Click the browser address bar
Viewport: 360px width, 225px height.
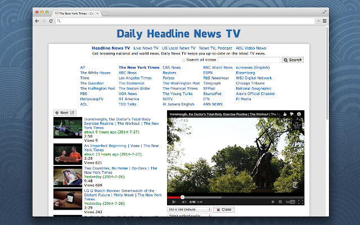click(186, 21)
